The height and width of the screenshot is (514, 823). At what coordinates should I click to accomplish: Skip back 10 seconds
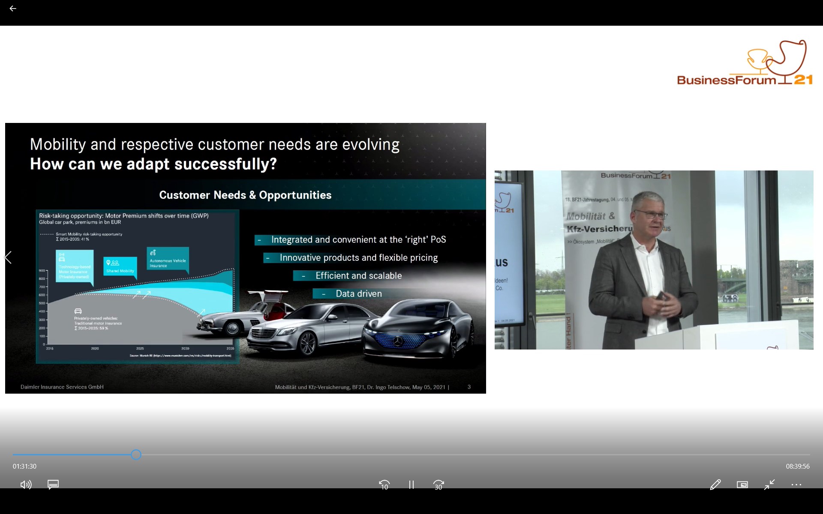[384, 484]
